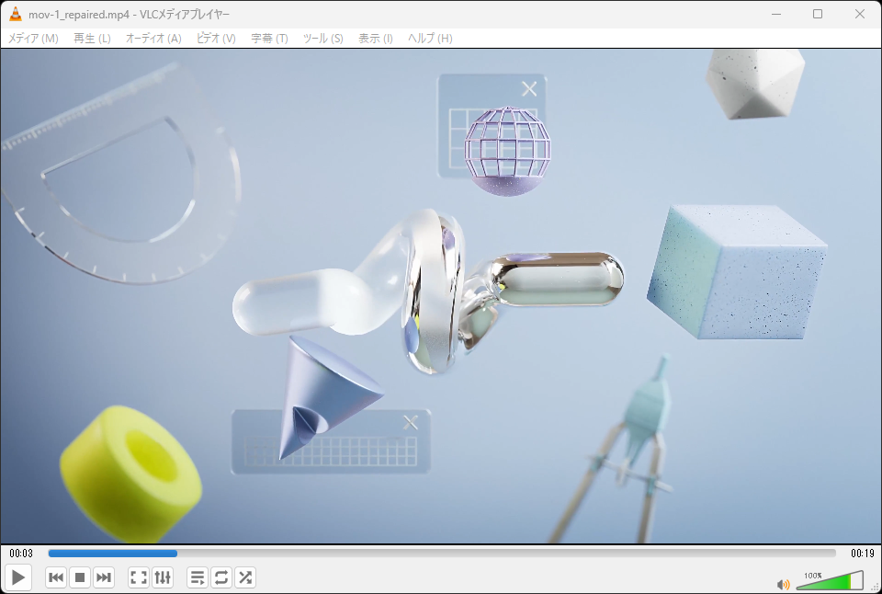Open the 再生 (L) menu

click(92, 39)
